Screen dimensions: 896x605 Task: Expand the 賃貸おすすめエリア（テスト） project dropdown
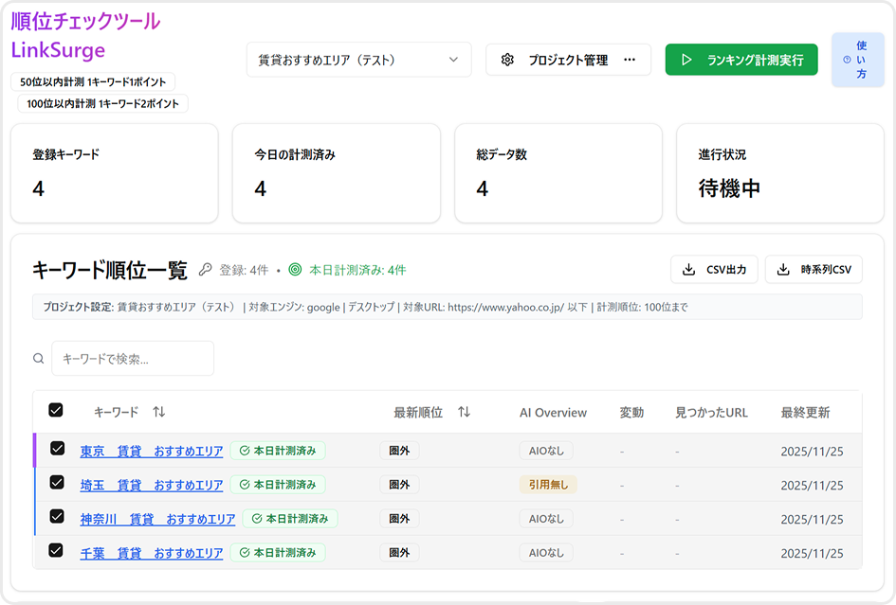coord(358,60)
